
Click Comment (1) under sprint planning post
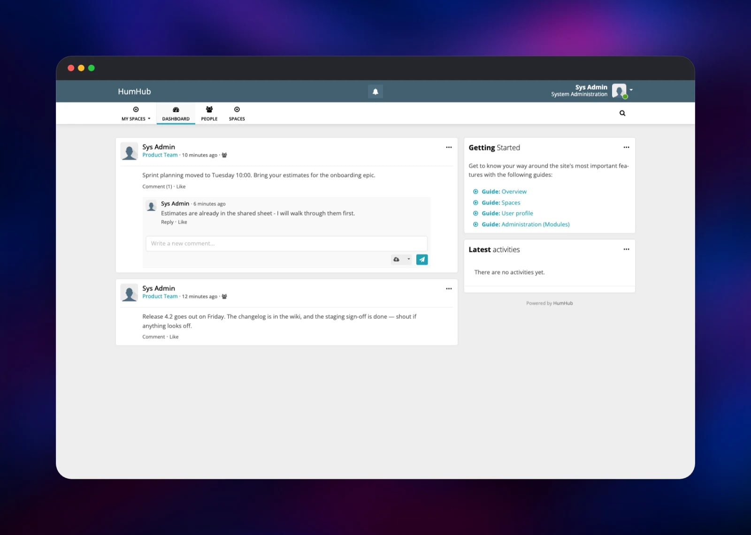(x=157, y=187)
